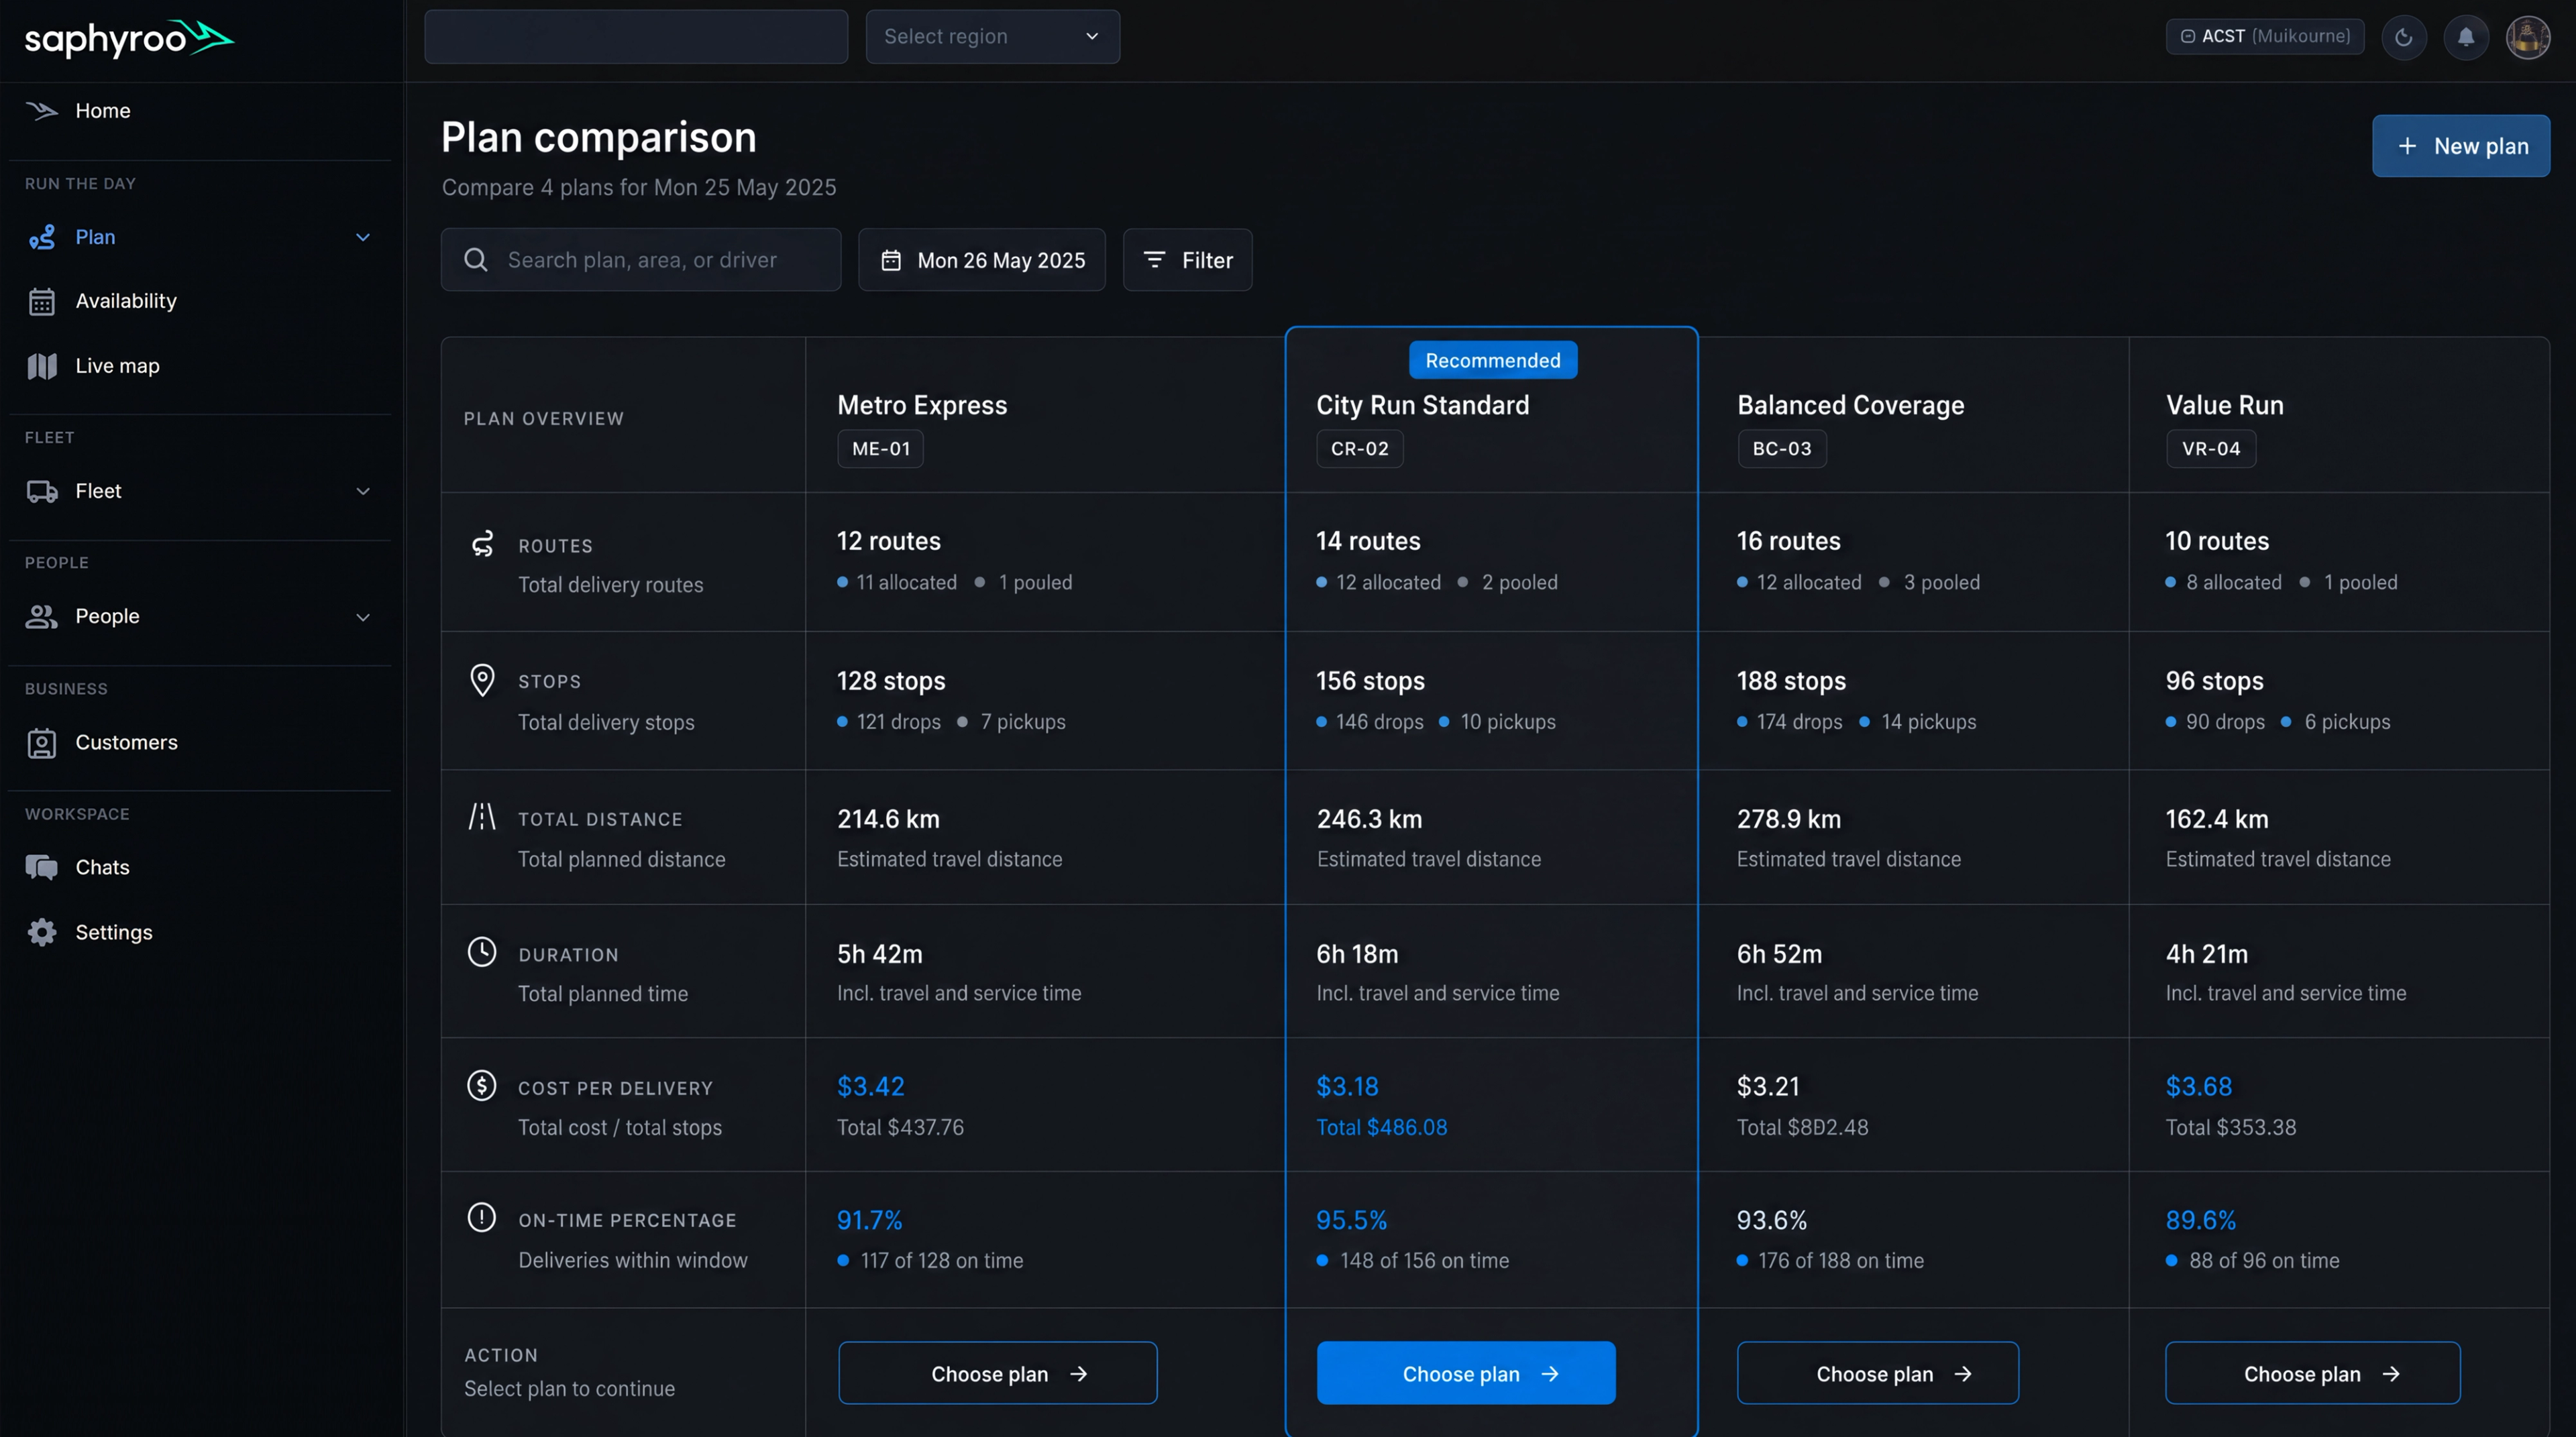The image size is (2576, 1437).
Task: Toggle dark mode moon icon
Action: point(2404,37)
